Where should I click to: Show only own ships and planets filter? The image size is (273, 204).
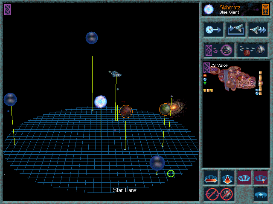[219, 50]
